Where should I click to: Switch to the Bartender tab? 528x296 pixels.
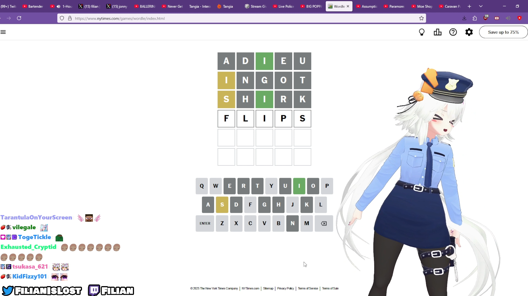coord(33,6)
